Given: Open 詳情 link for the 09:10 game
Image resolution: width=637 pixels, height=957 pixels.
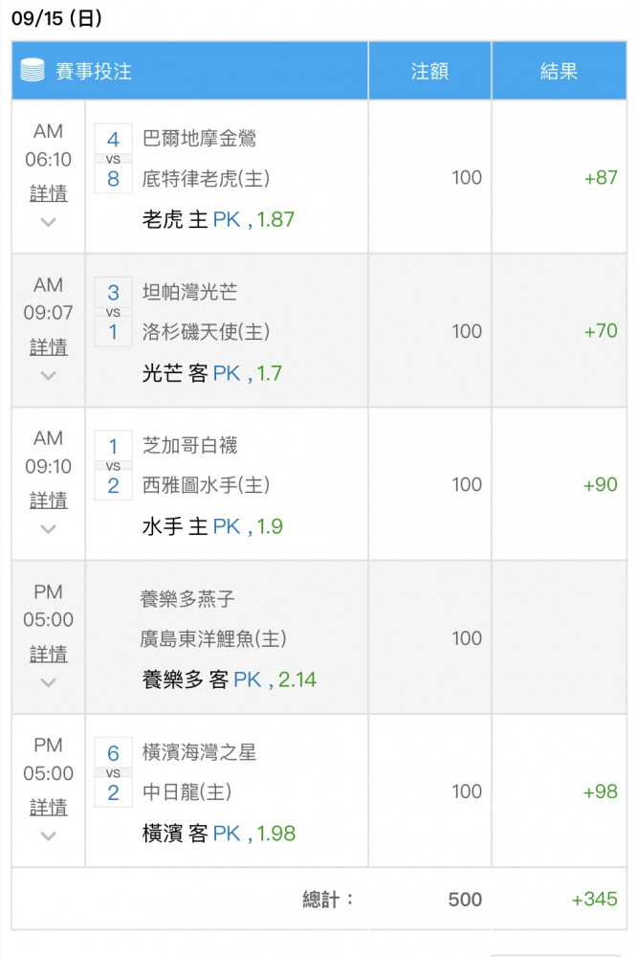Looking at the screenshot, I should (x=48, y=501).
